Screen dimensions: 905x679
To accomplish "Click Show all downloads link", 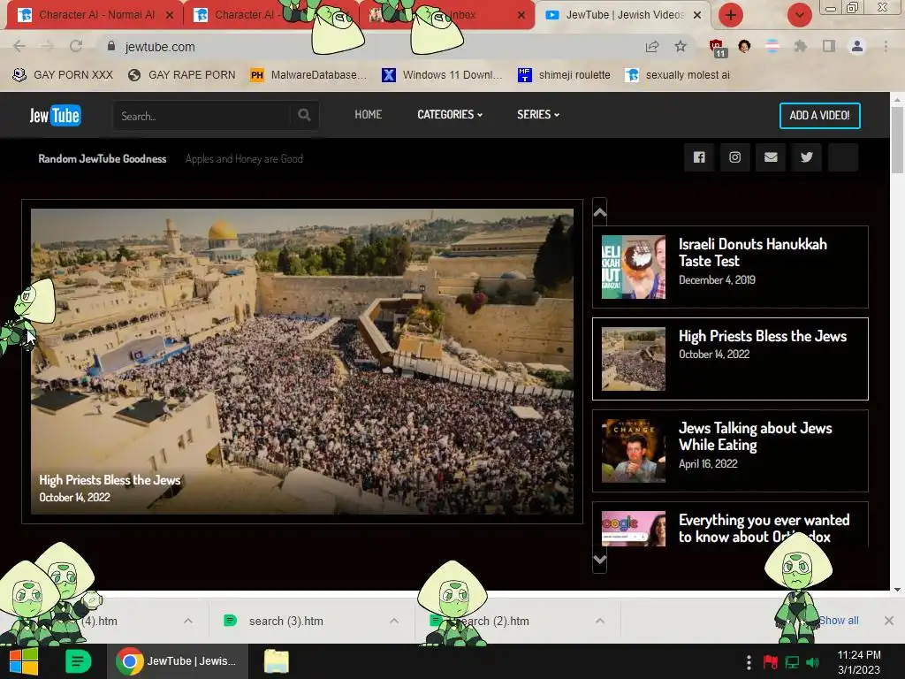I will coord(839,620).
